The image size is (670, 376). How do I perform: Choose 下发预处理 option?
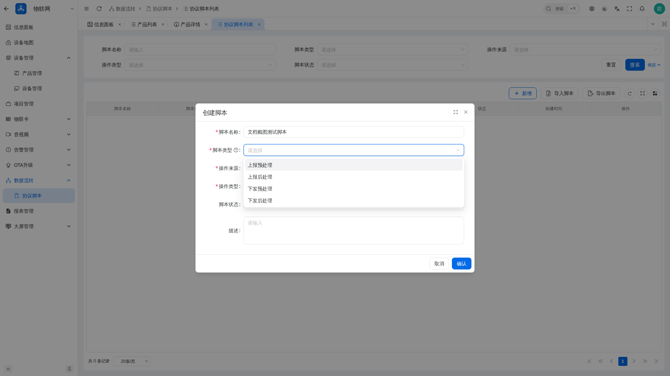click(354, 189)
